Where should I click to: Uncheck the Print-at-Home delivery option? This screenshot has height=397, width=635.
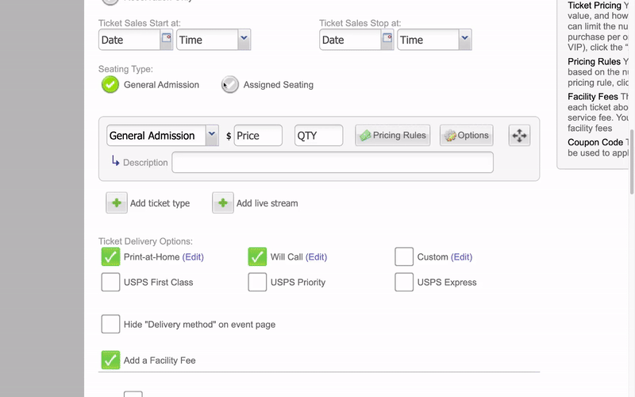(x=110, y=256)
